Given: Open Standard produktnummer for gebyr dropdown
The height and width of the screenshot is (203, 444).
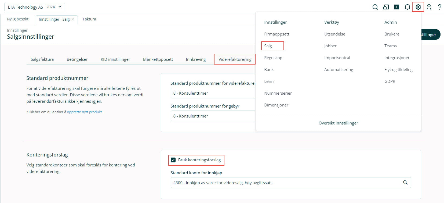Looking at the screenshot, I should pyautogui.click(x=213, y=116).
